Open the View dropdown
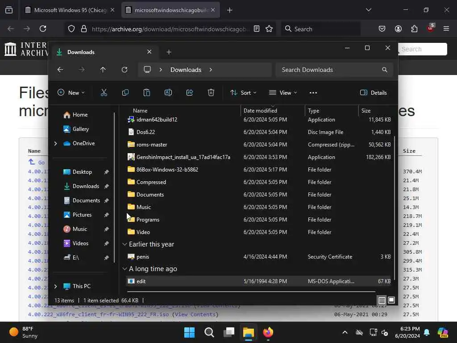The width and height of the screenshot is (457, 343). (283, 93)
